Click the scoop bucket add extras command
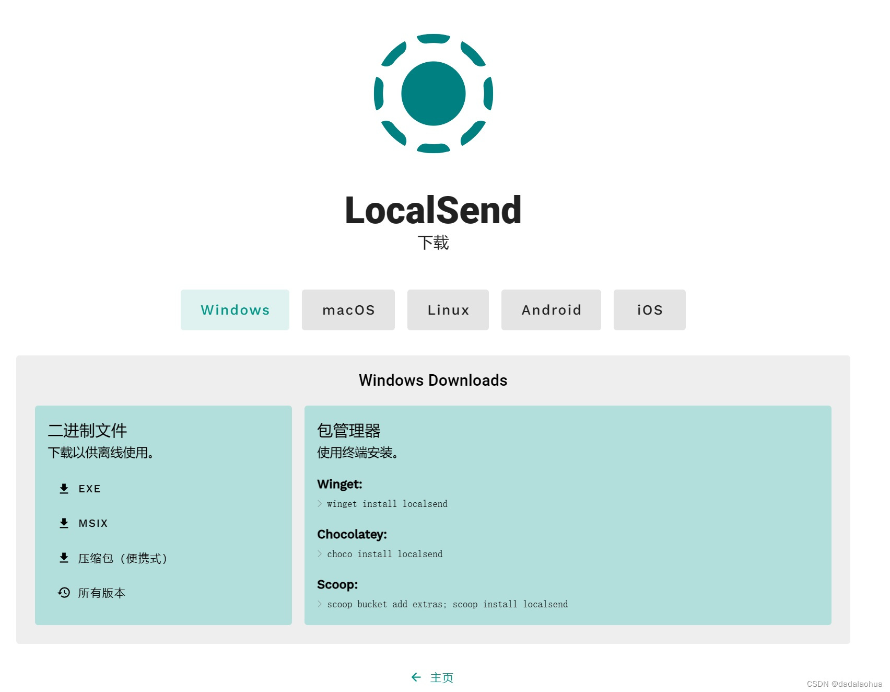 (x=448, y=604)
